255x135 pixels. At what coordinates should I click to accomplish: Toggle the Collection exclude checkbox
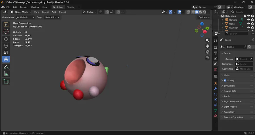point(245,16)
